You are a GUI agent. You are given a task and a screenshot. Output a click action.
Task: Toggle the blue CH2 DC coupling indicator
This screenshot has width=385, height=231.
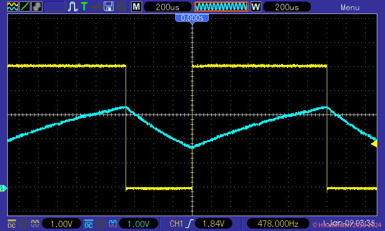[89, 224]
